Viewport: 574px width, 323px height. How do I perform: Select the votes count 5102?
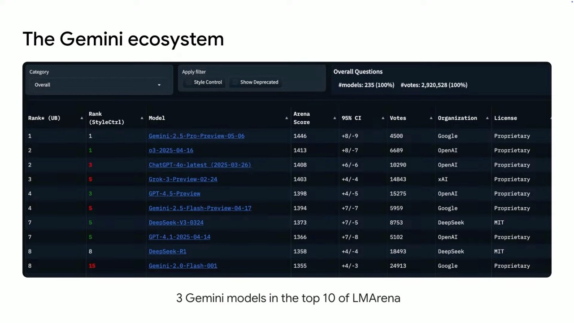(396, 237)
